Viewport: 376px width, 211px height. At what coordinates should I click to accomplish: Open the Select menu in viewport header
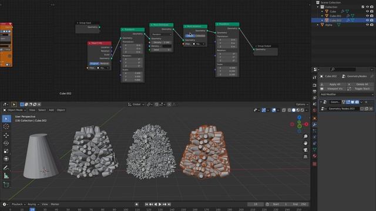click(x=42, y=110)
